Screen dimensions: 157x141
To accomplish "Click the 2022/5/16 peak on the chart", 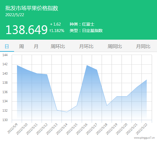I will pyautogui.click(x=87, y=65).
